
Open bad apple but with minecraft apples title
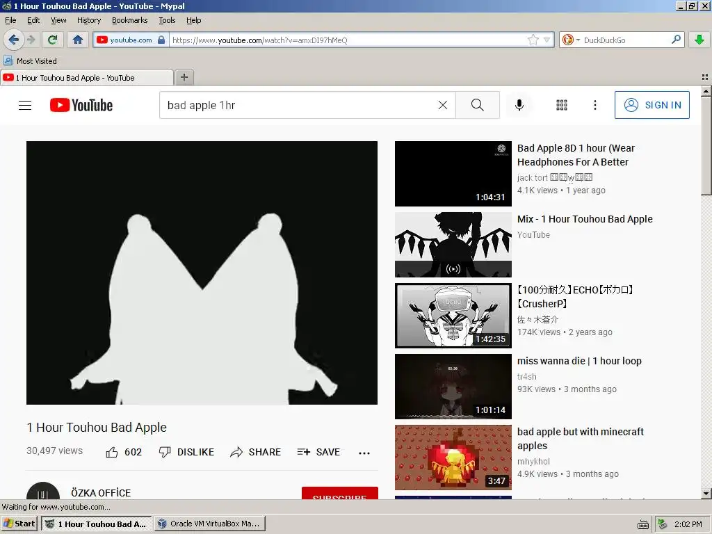(581, 439)
